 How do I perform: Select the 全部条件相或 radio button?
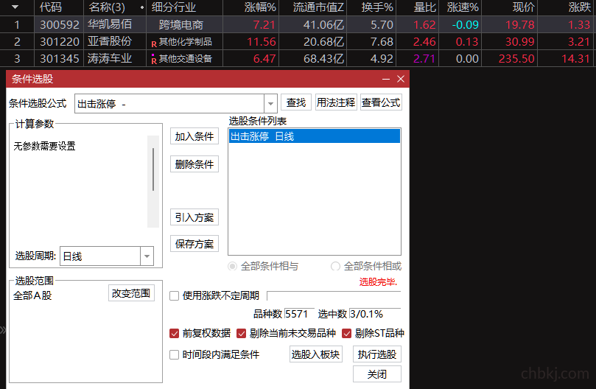[x=335, y=266]
